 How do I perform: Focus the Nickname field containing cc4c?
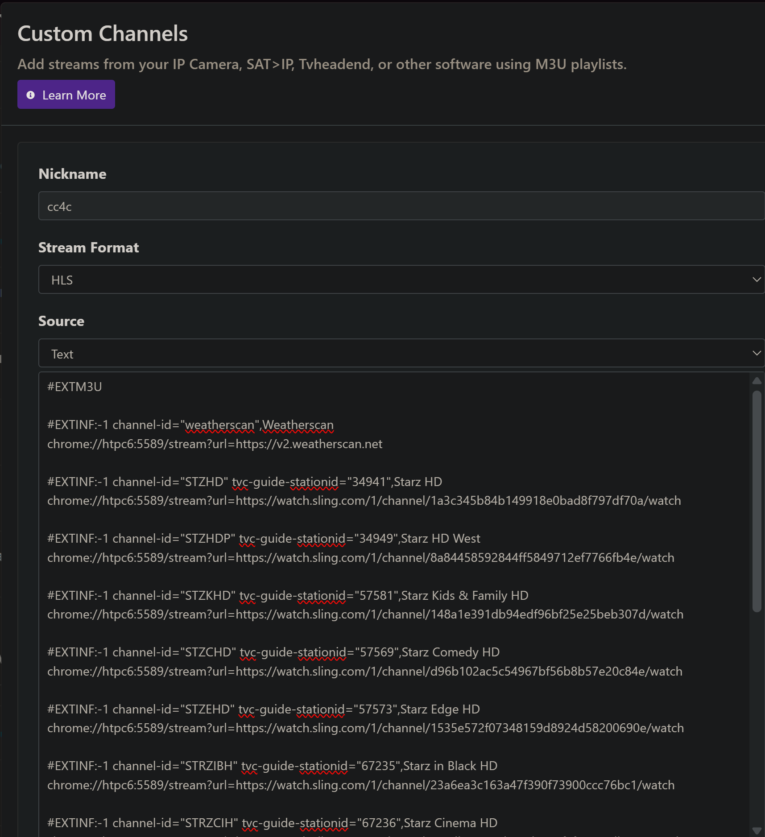coord(401,206)
